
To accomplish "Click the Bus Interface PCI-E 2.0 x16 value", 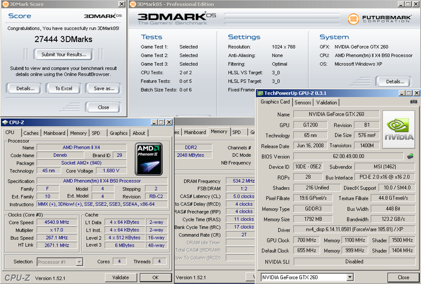I will tap(385, 177).
